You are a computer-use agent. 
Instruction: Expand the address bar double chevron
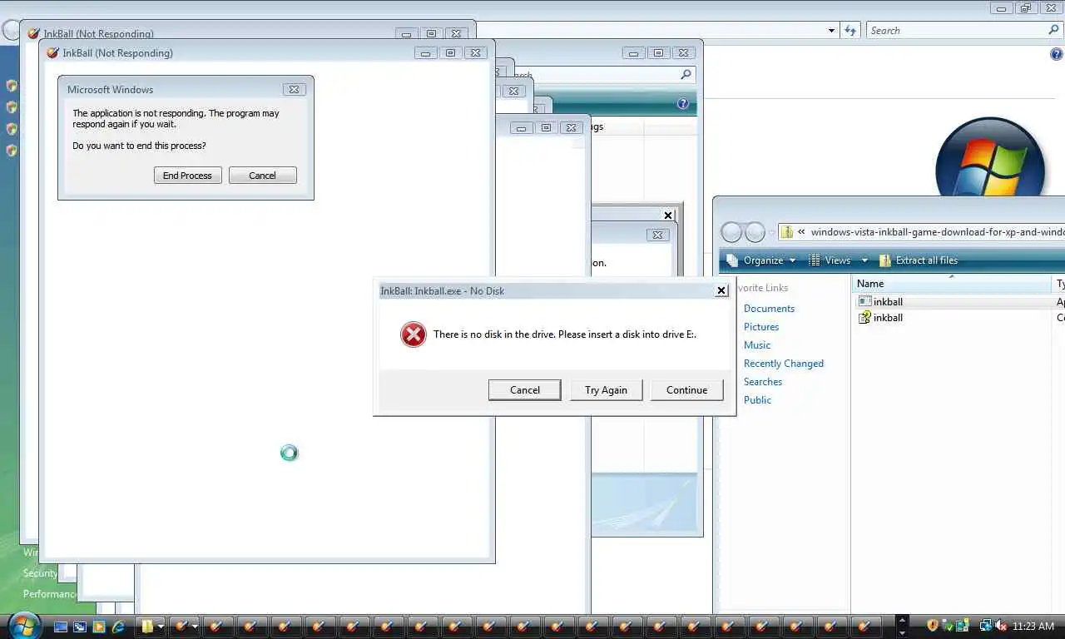(x=801, y=232)
